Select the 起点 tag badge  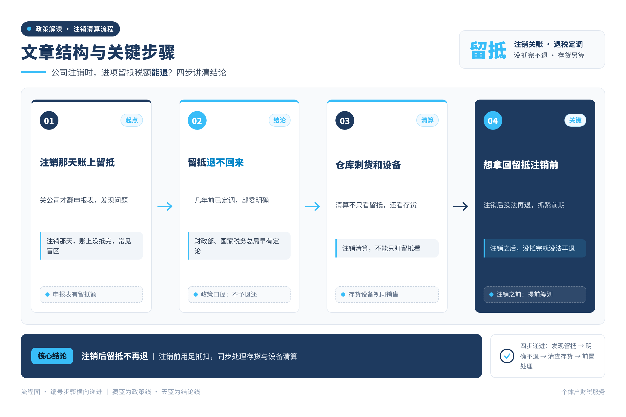(x=132, y=120)
